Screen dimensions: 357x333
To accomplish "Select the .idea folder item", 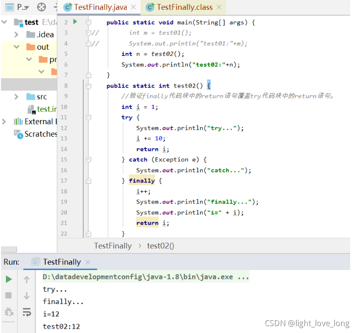I will click(x=45, y=34).
